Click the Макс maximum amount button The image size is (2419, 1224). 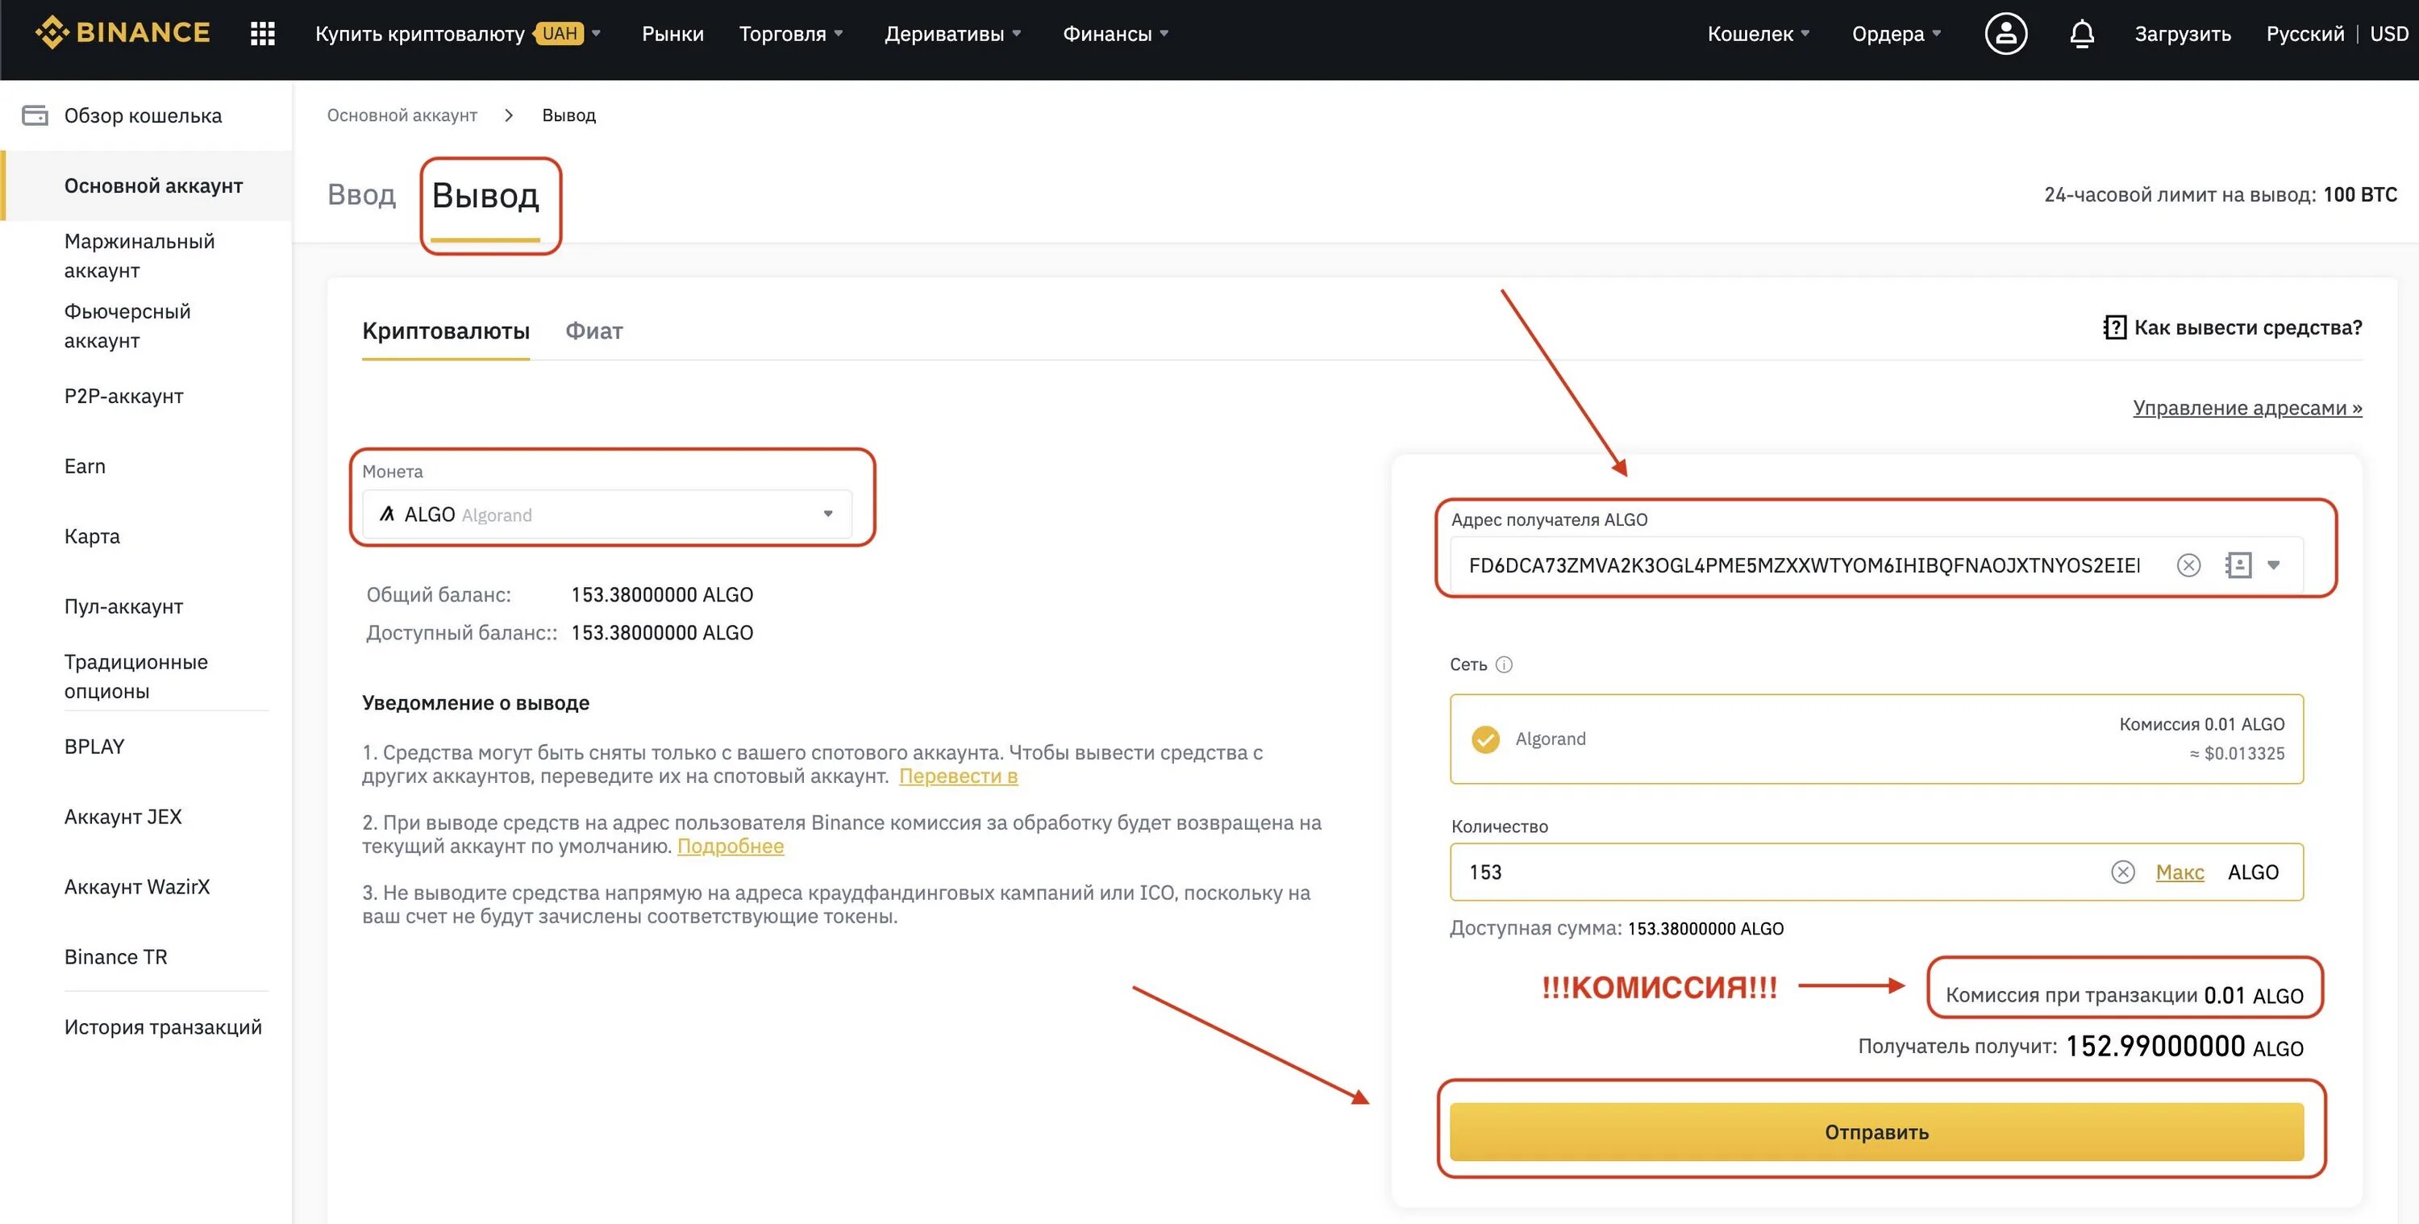[2179, 869]
